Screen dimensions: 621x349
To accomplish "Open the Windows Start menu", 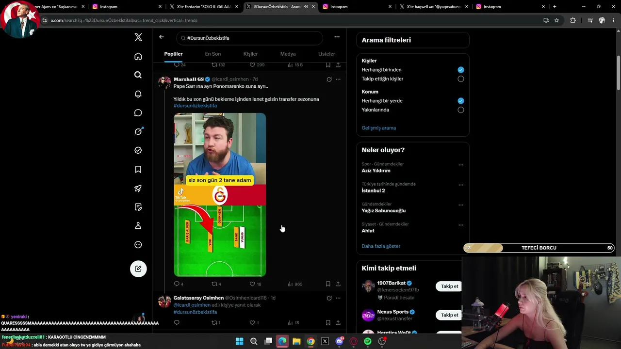I will pyautogui.click(x=239, y=341).
